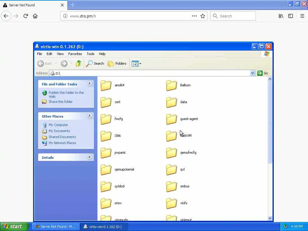Click the system tray icon near clock
This screenshot has height=231, width=308.
(286, 227)
